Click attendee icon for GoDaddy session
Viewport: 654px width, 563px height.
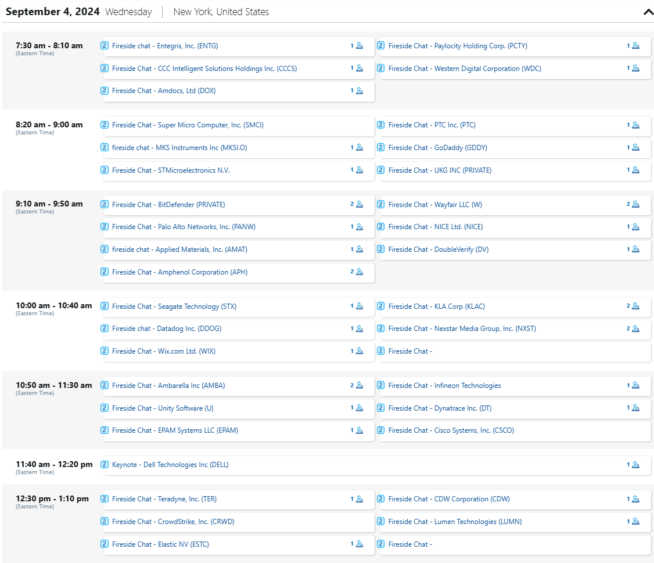point(635,147)
